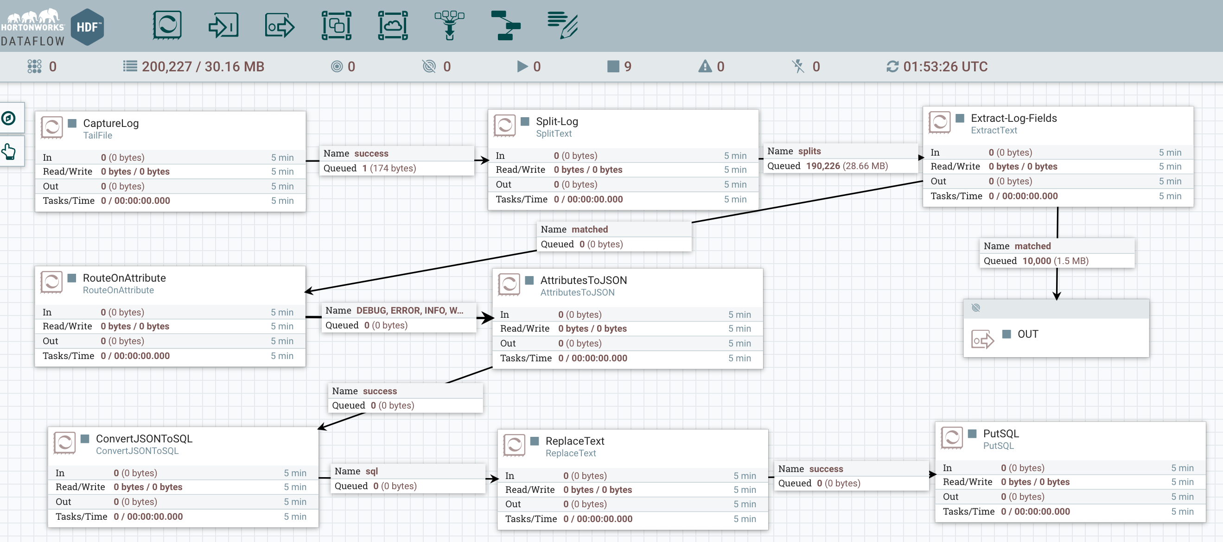The height and width of the screenshot is (542, 1223).
Task: Click the Extract-Log-Fields processor name
Action: 1013,118
